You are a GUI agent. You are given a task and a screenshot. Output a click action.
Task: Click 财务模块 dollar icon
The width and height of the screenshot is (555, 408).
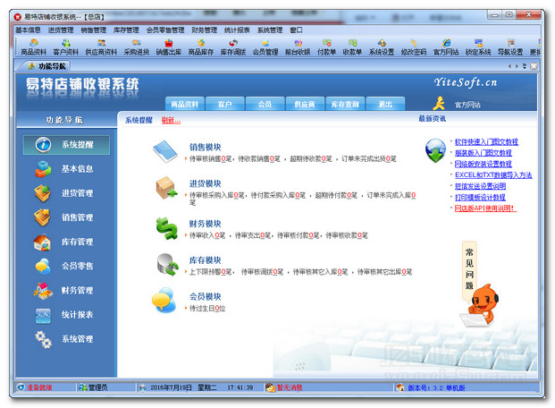[167, 229]
